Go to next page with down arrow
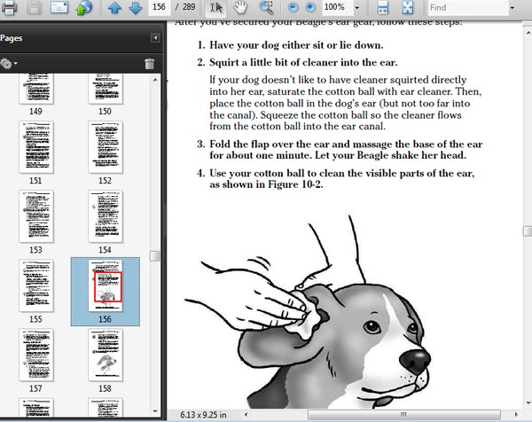The width and height of the screenshot is (532, 422). click(x=135, y=9)
